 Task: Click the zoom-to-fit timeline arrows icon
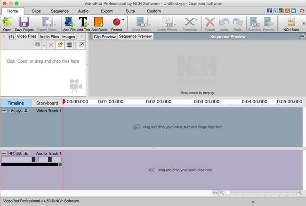[215, 193]
